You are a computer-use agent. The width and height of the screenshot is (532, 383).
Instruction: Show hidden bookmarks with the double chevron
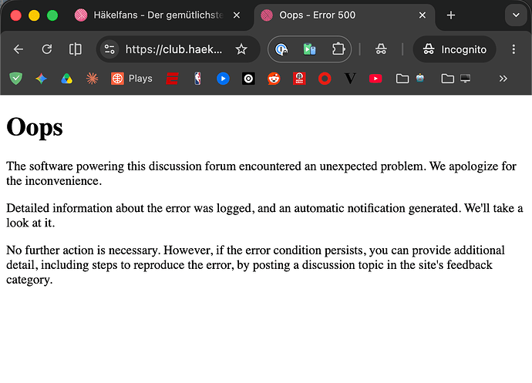tap(503, 79)
